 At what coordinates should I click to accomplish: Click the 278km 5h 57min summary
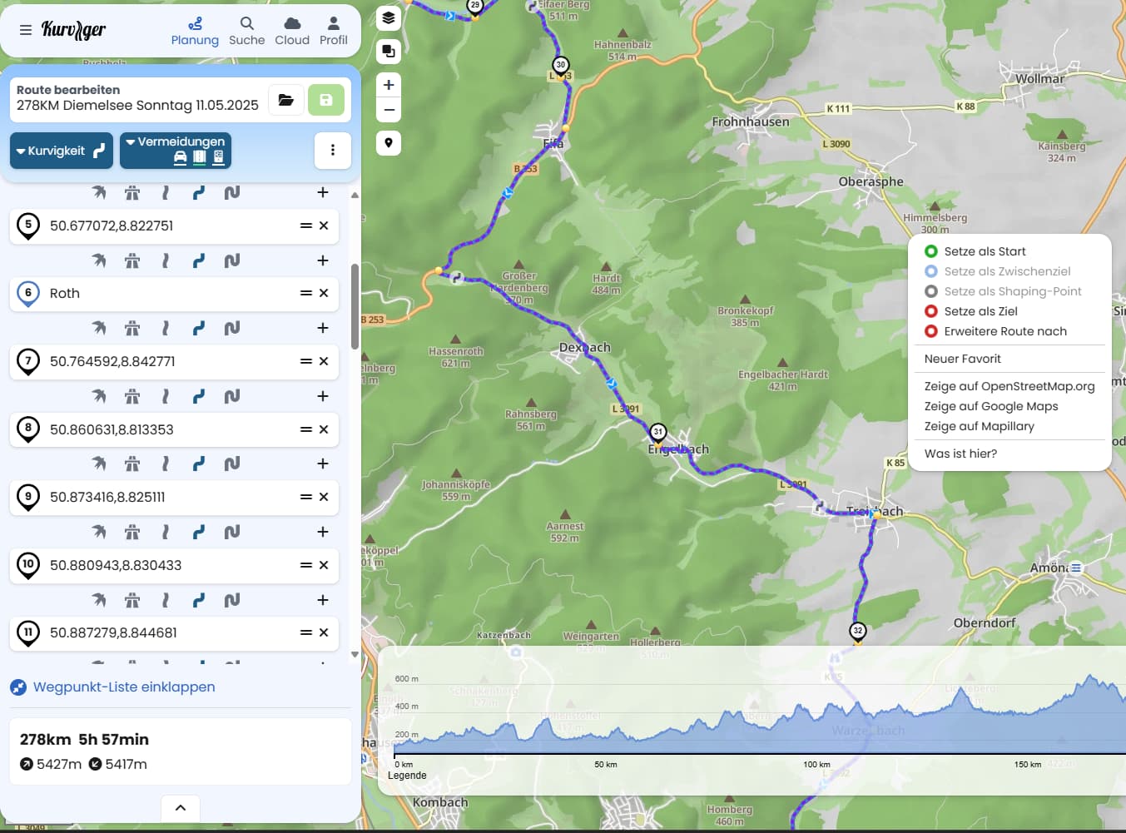click(x=84, y=739)
